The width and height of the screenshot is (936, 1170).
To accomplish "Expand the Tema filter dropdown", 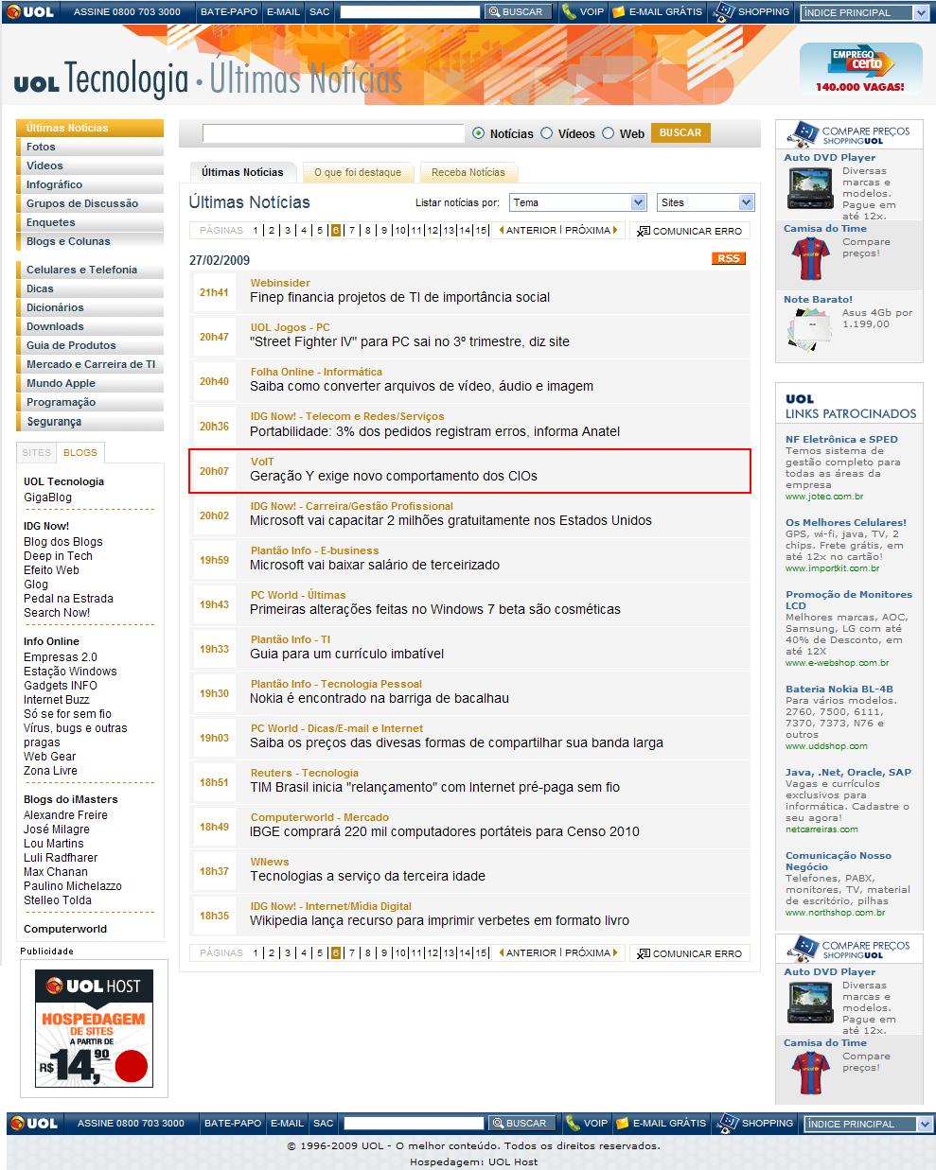I will click(x=638, y=202).
